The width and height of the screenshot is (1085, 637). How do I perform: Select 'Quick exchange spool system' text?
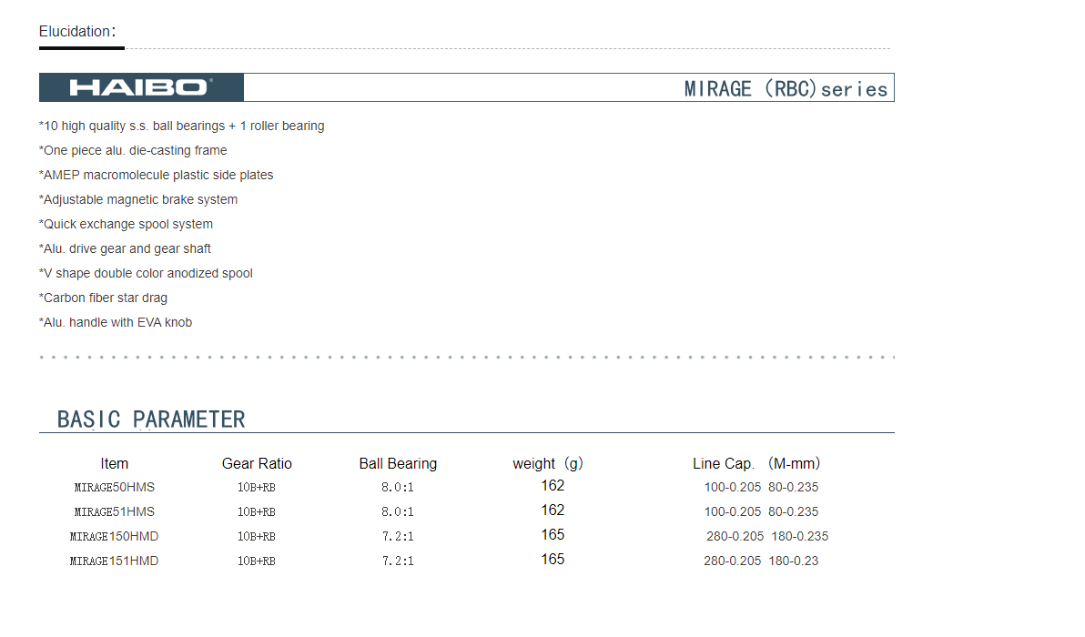(126, 224)
